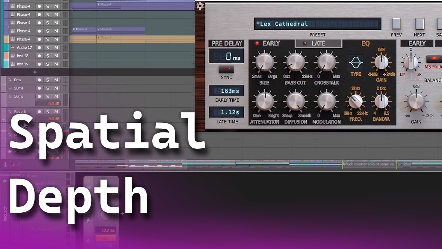Adjust the EQ FREQ. knob
The image size is (442, 249).
pyautogui.click(x=356, y=101)
